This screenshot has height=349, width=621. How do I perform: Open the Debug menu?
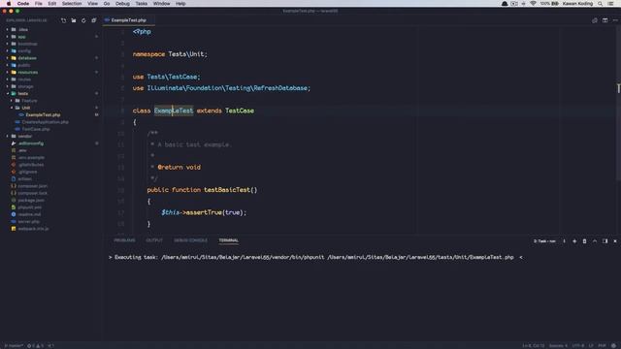122,4
